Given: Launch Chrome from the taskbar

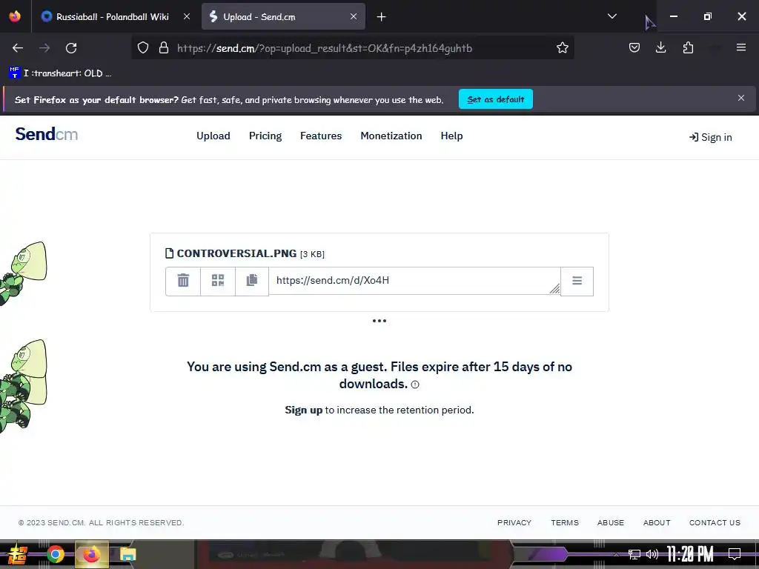Looking at the screenshot, I should 55,554.
